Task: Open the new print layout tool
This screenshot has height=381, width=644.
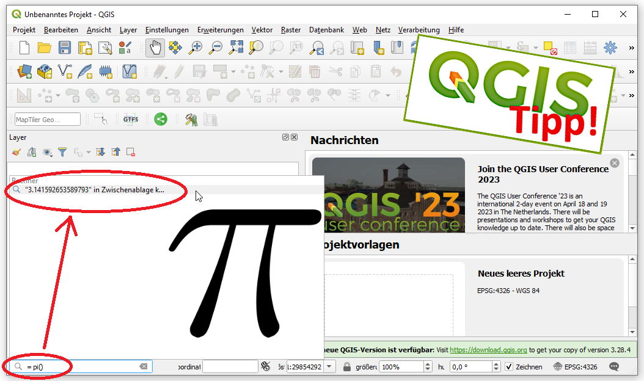Action: (x=85, y=48)
